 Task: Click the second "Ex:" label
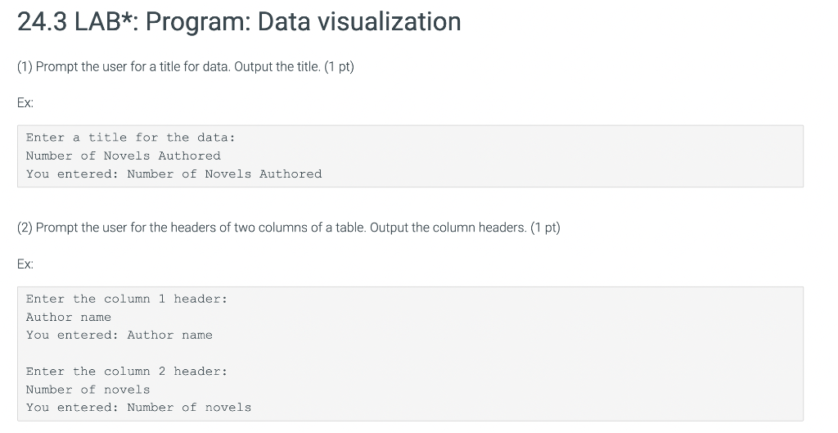pyautogui.click(x=25, y=264)
